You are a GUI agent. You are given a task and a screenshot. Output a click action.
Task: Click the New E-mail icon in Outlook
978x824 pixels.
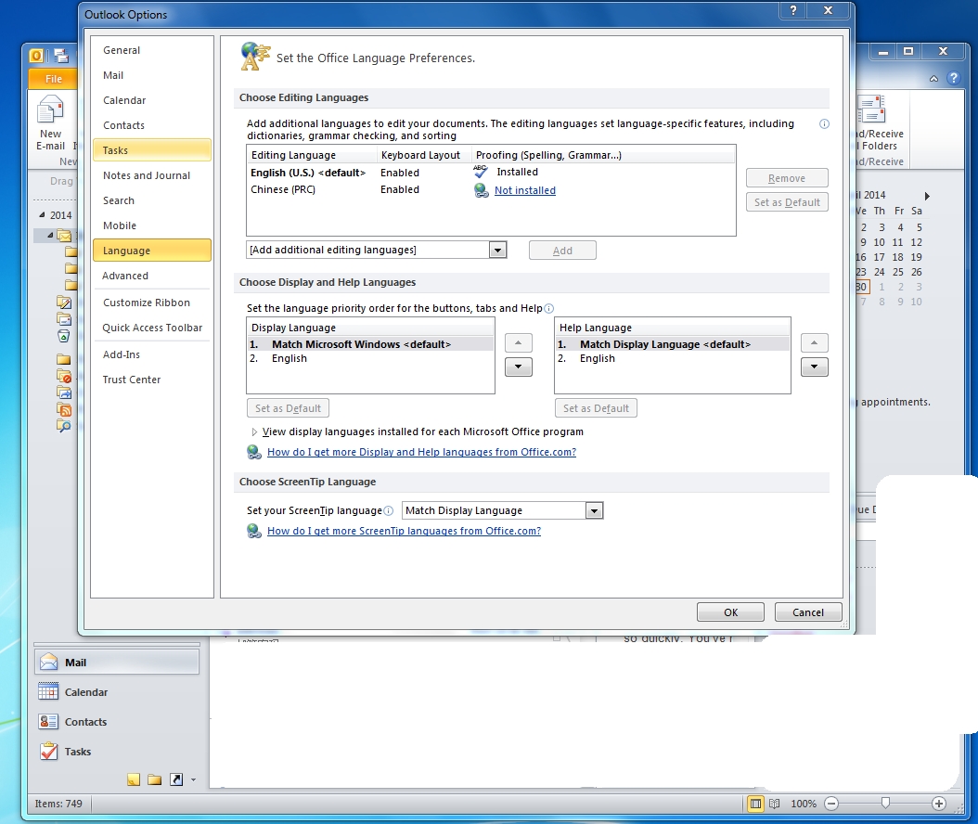(x=50, y=111)
